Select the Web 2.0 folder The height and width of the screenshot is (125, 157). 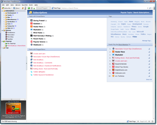point(10,28)
